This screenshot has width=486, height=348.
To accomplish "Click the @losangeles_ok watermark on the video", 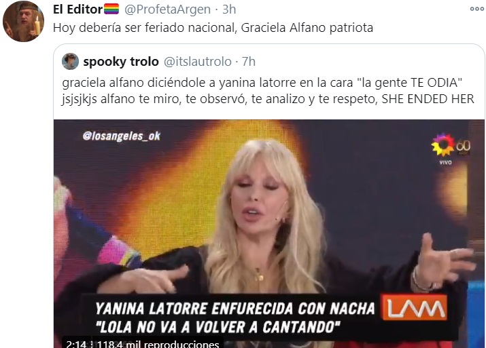I will click(x=121, y=136).
